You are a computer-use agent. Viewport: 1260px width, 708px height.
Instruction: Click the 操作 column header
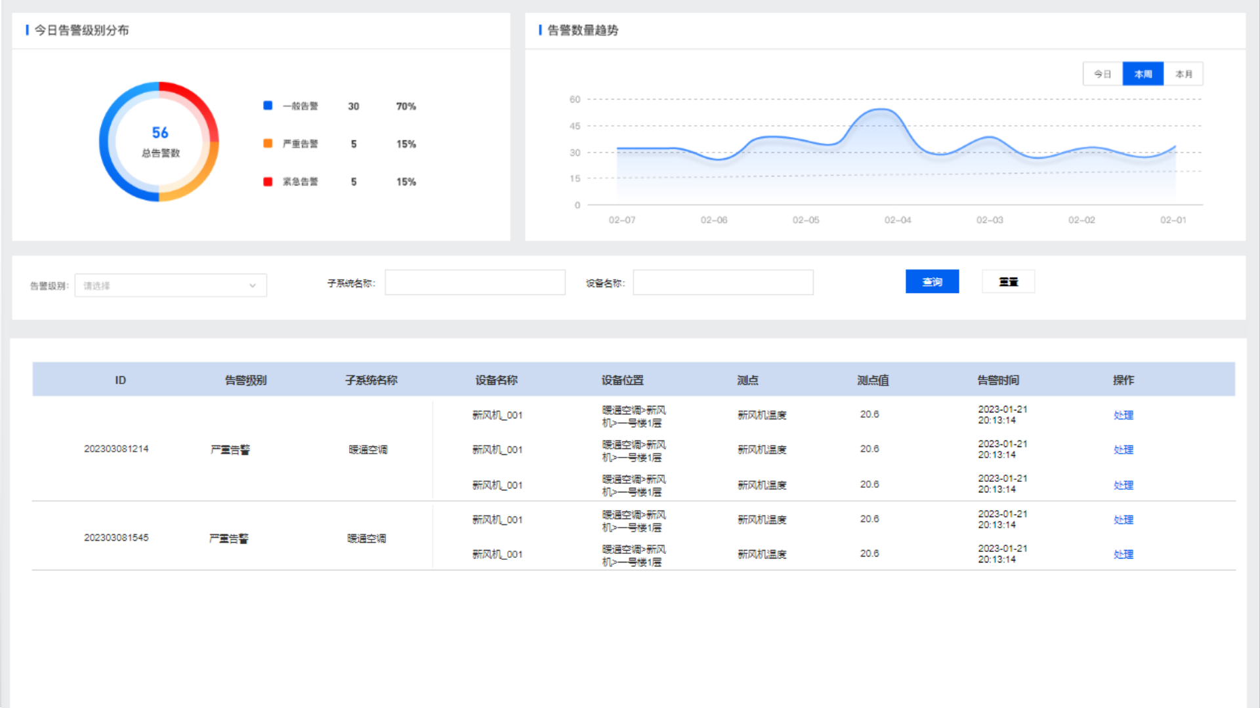click(x=1123, y=380)
